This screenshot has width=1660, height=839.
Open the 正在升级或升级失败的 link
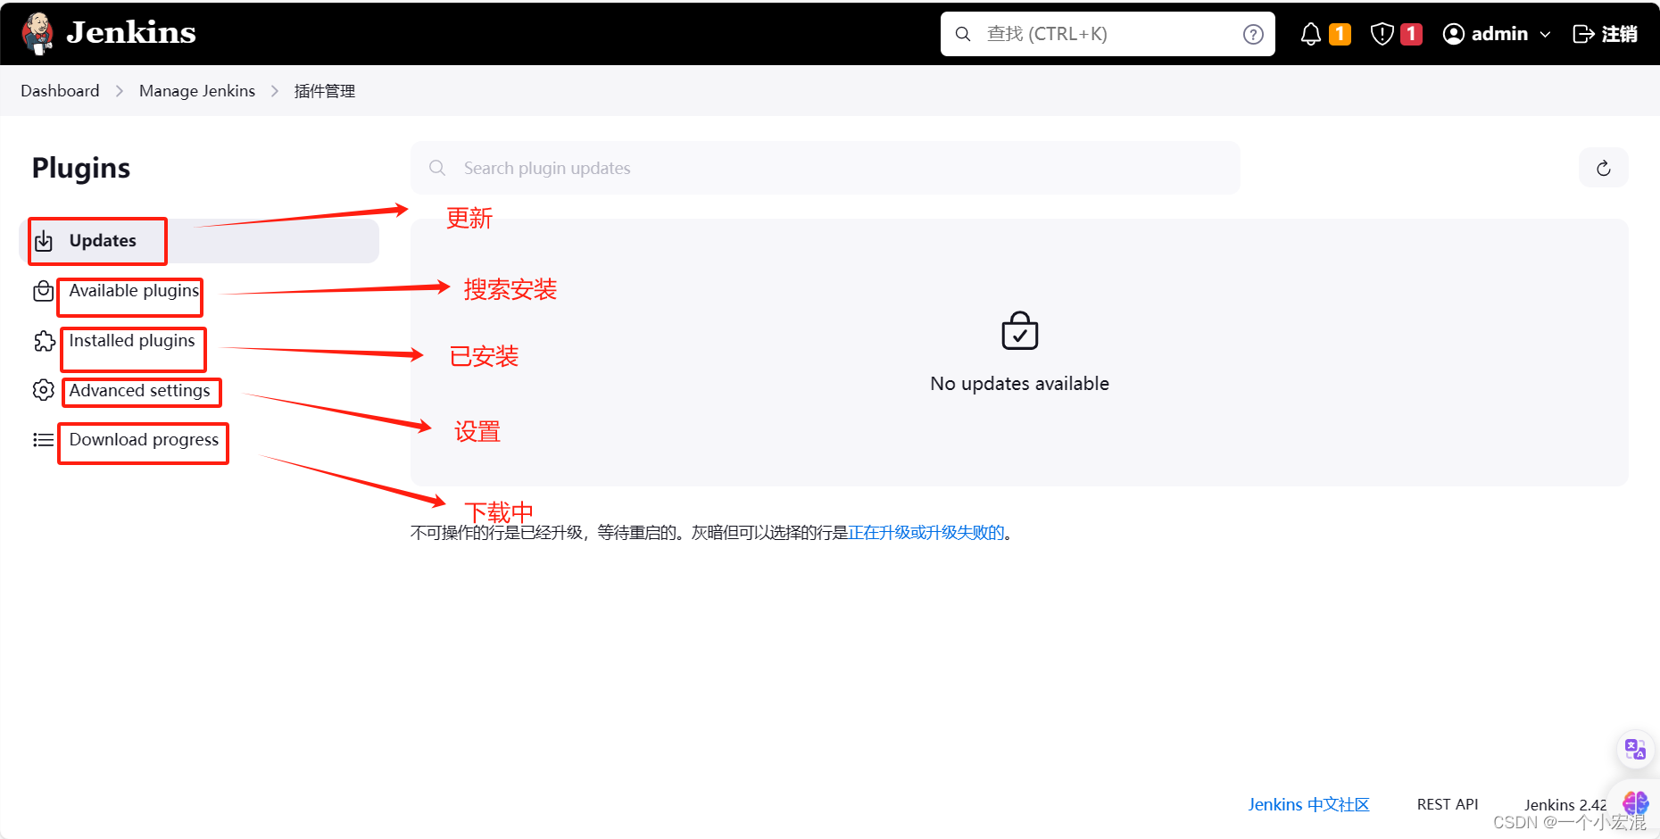tap(928, 532)
